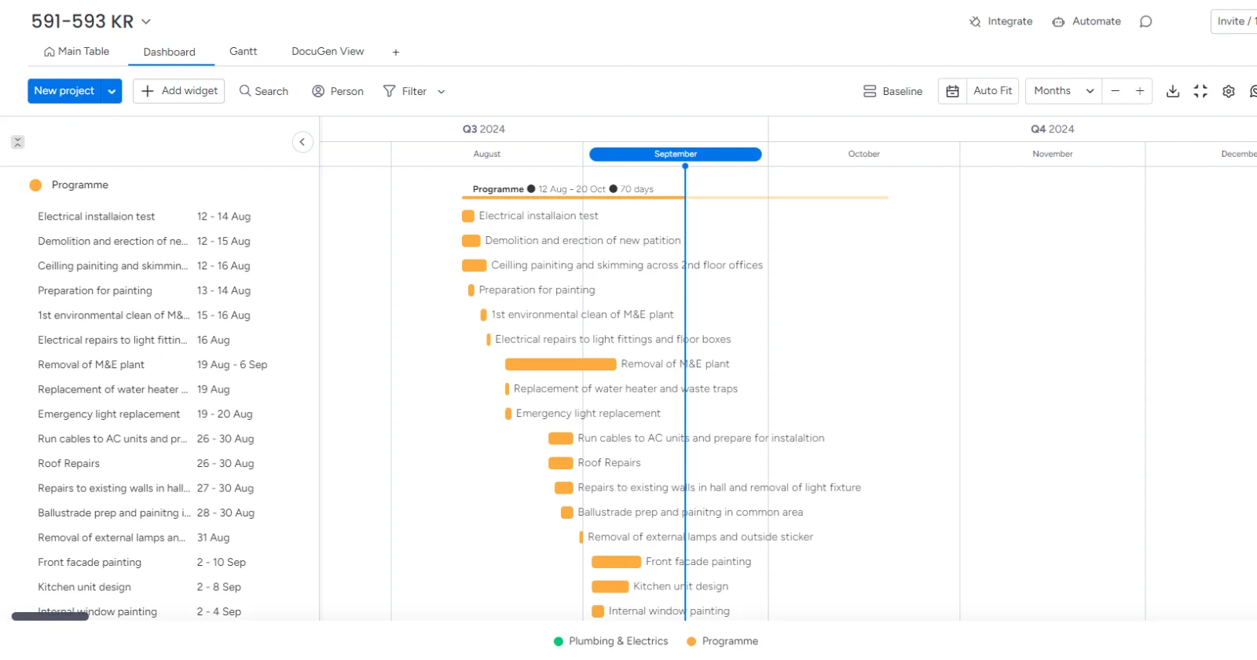Zoom out timeline with minus icon

(x=1115, y=91)
